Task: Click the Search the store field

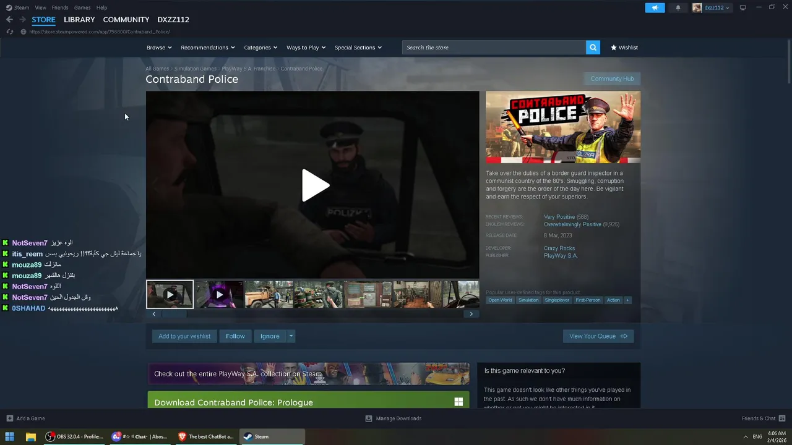Action: point(494,48)
